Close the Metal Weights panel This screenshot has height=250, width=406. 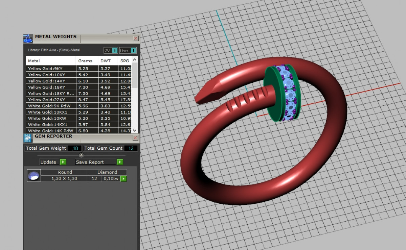[x=135, y=39]
